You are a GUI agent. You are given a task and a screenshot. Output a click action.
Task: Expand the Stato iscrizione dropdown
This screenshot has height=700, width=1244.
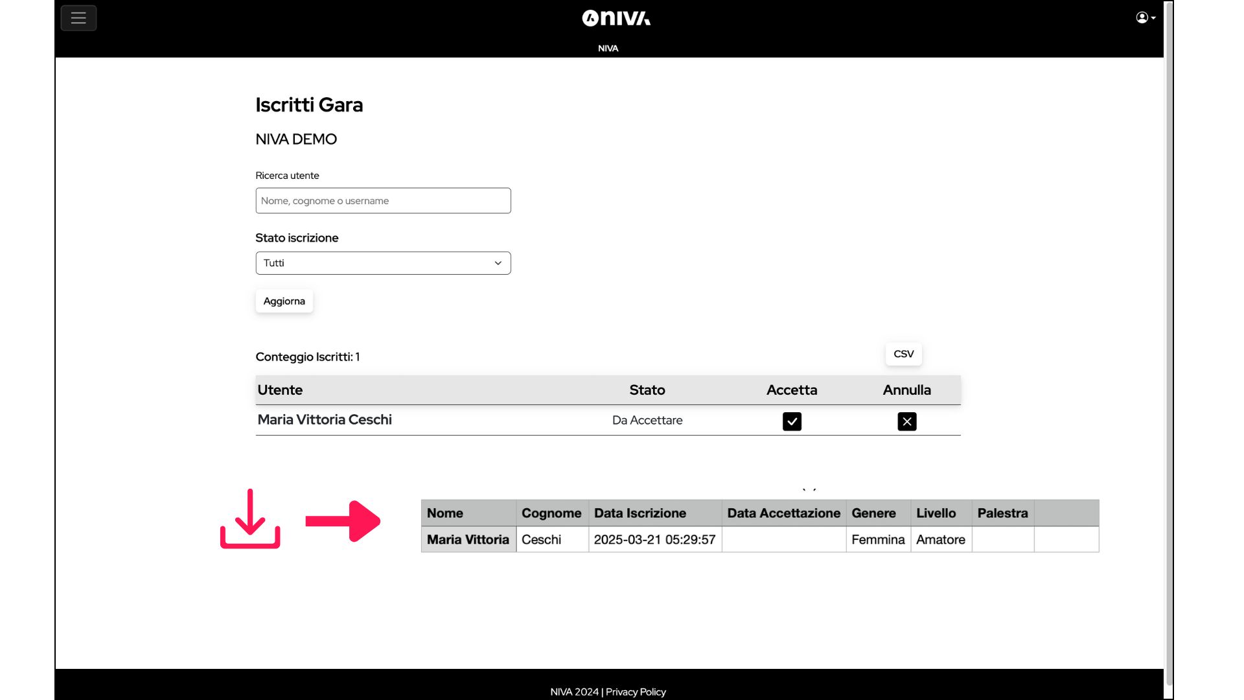coord(382,263)
